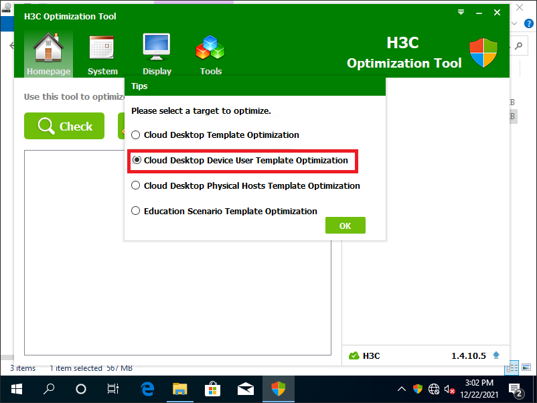Click the green H3C cloud icon
Screen dimensions: 537x403
354,355
